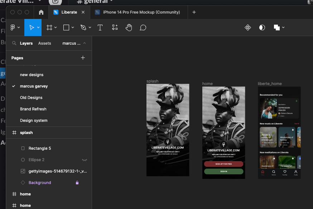Click the Explore search icon in liberte_home

coord(274,172)
